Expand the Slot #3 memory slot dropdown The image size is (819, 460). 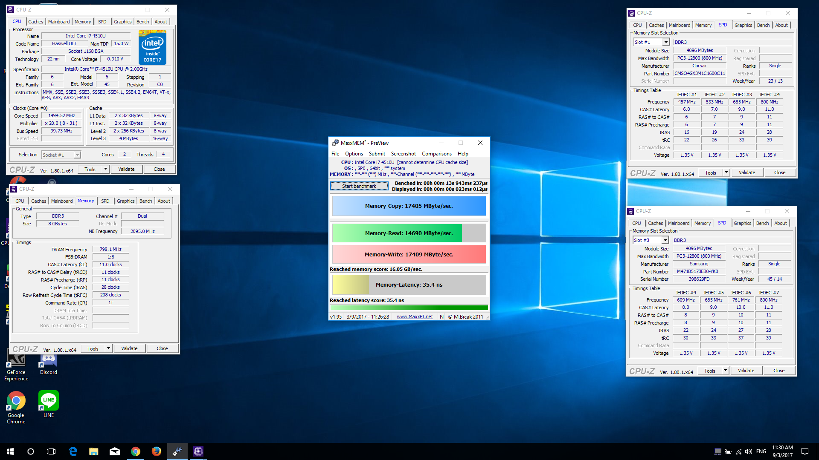[x=665, y=240]
